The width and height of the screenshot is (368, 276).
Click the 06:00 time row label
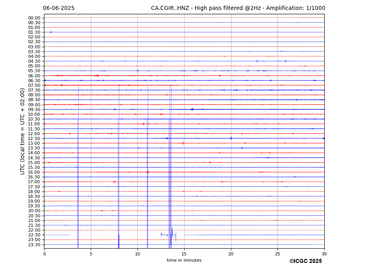pos(34,76)
